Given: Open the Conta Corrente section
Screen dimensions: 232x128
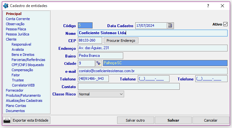Looking at the screenshot, I should (x=18, y=19).
